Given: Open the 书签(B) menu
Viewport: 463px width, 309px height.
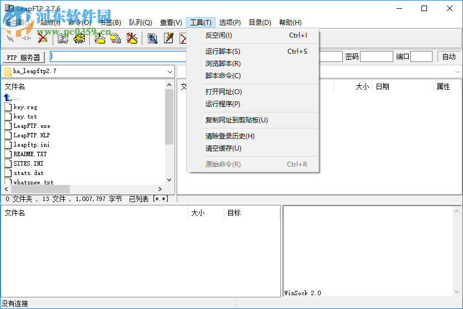Looking at the screenshot, I should coord(110,23).
